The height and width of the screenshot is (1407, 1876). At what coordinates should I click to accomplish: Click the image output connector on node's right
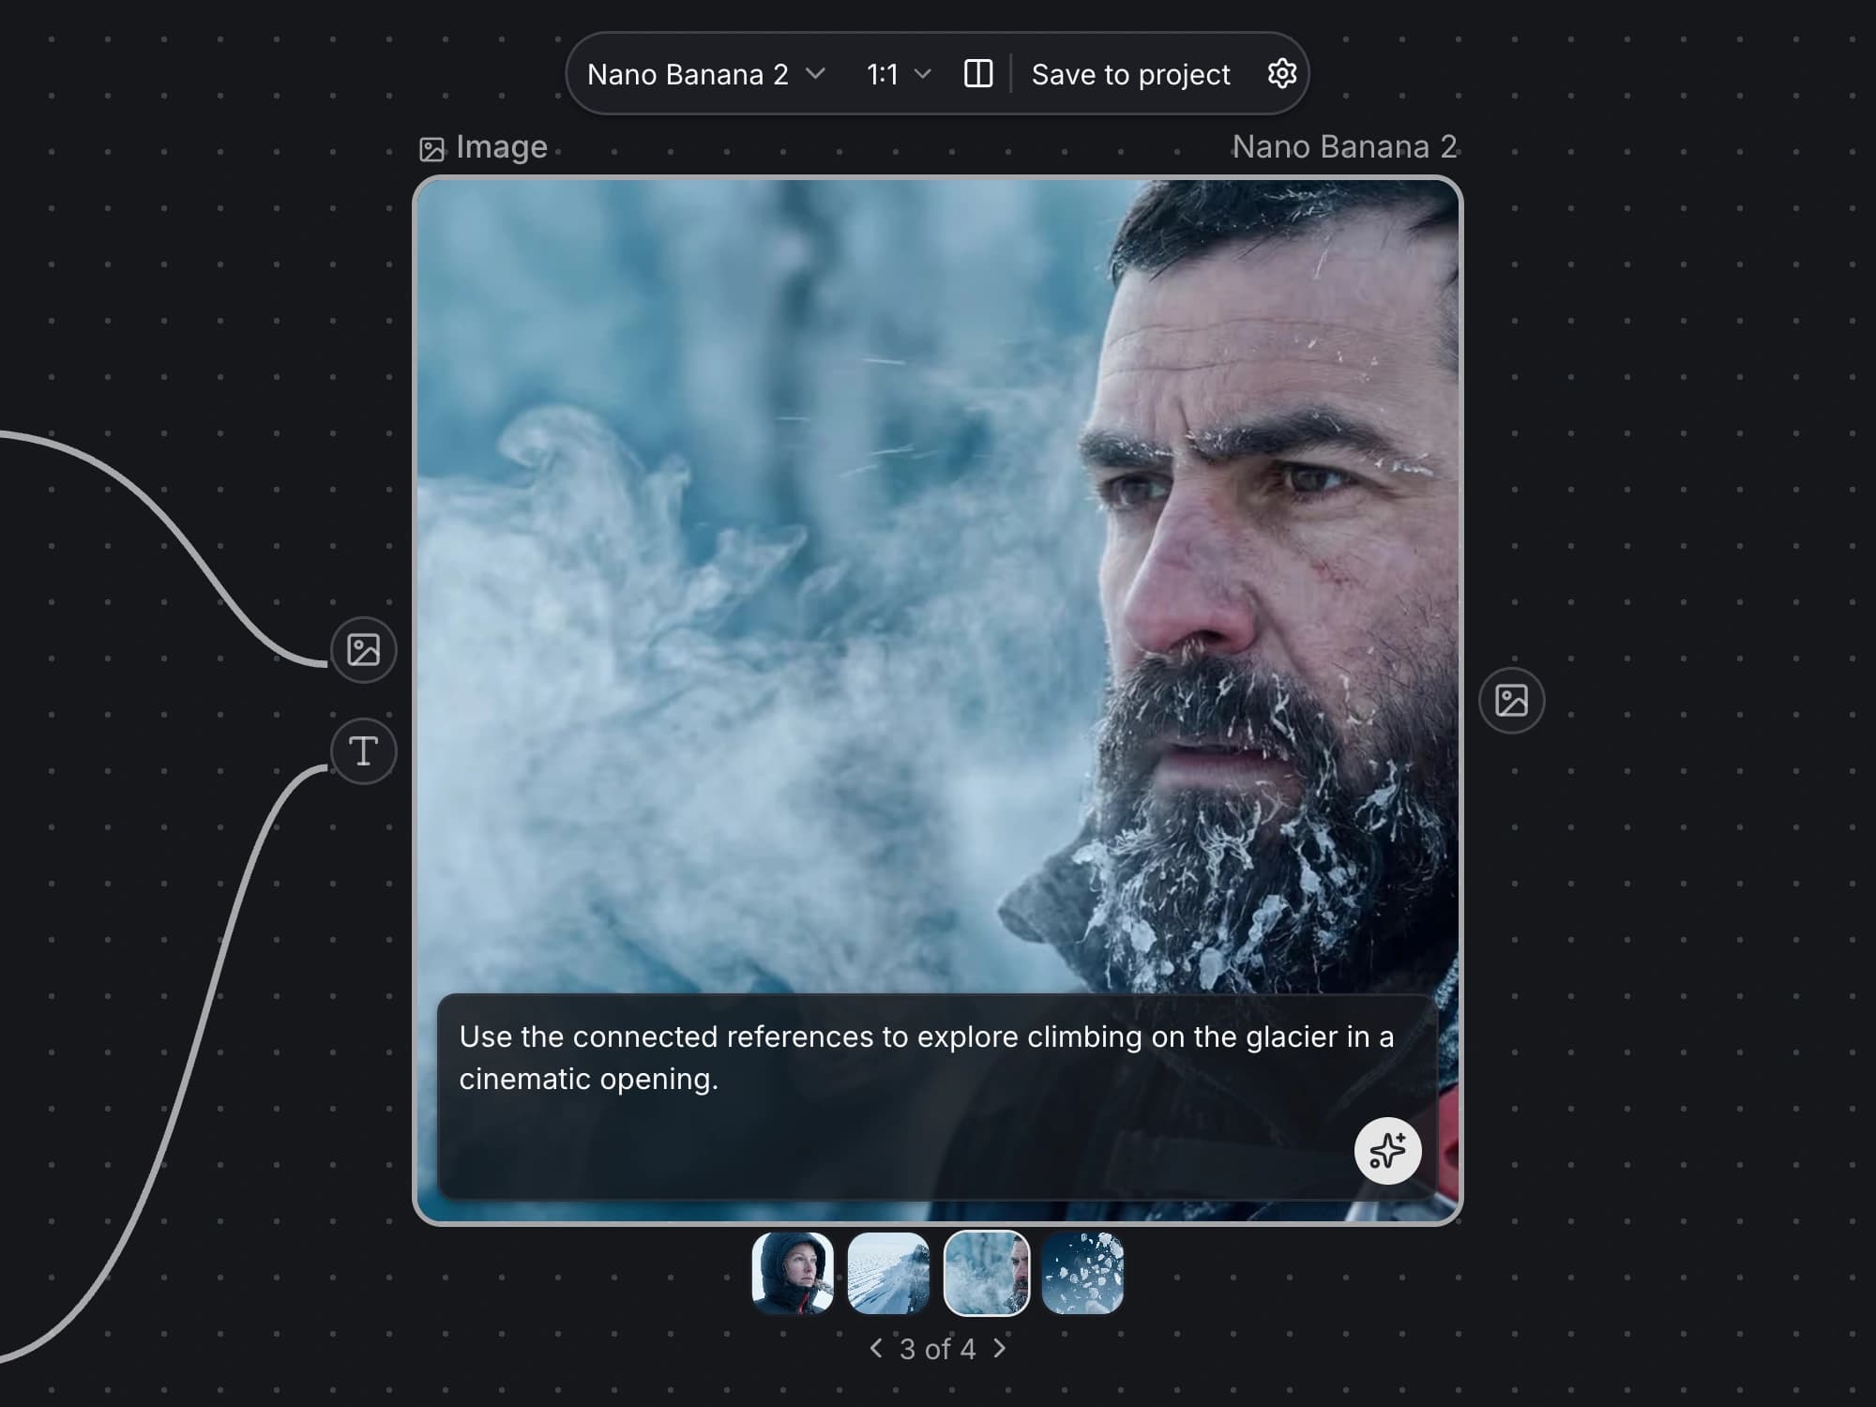tap(1512, 700)
